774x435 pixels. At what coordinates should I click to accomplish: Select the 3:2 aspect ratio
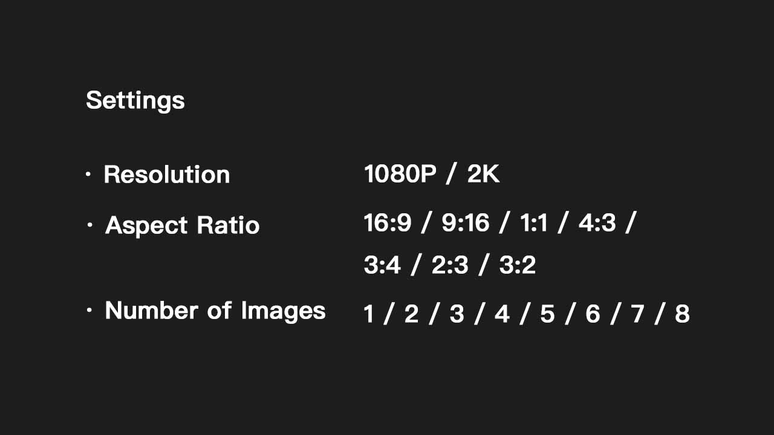(518, 265)
